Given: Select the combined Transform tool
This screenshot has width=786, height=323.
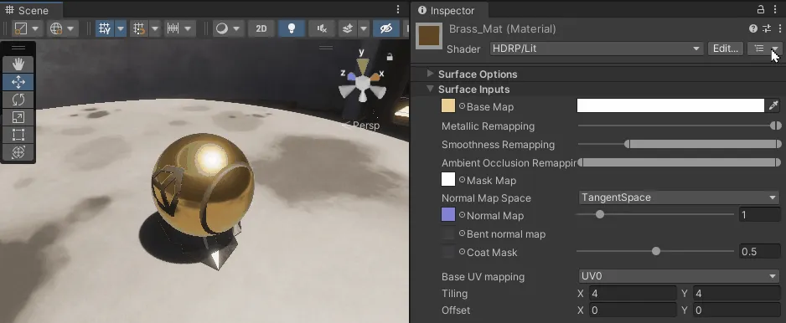Looking at the screenshot, I should 18,152.
